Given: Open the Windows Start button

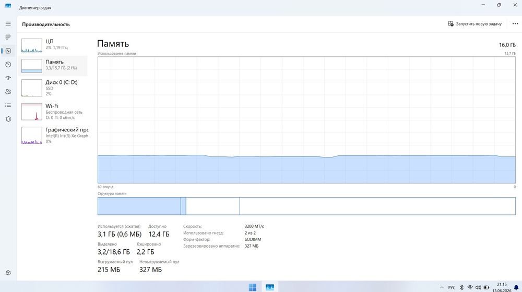Looking at the screenshot, I should click(x=253, y=287).
